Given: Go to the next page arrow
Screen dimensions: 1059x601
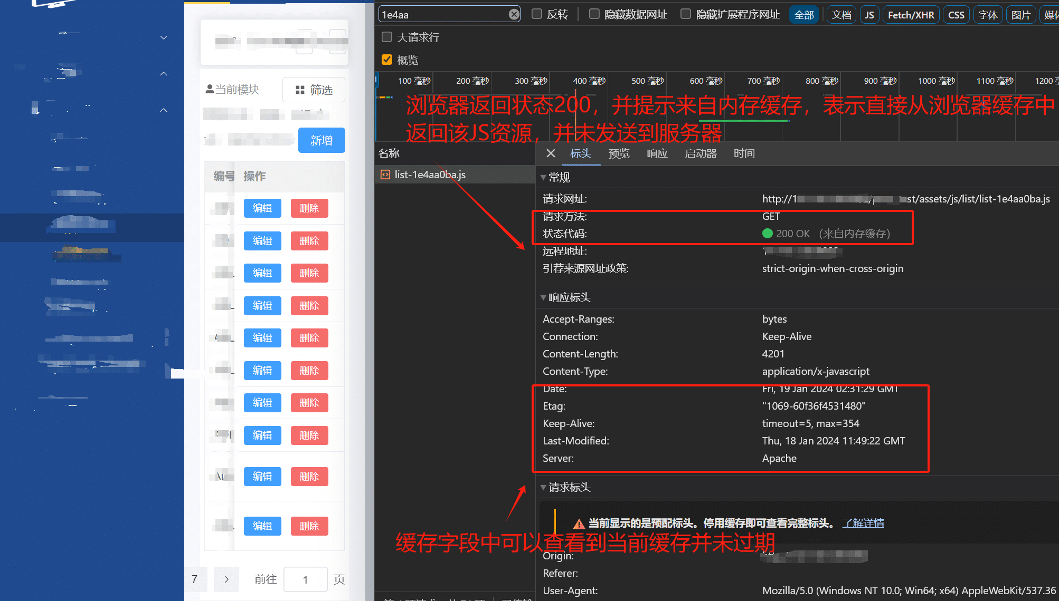Looking at the screenshot, I should click(226, 579).
